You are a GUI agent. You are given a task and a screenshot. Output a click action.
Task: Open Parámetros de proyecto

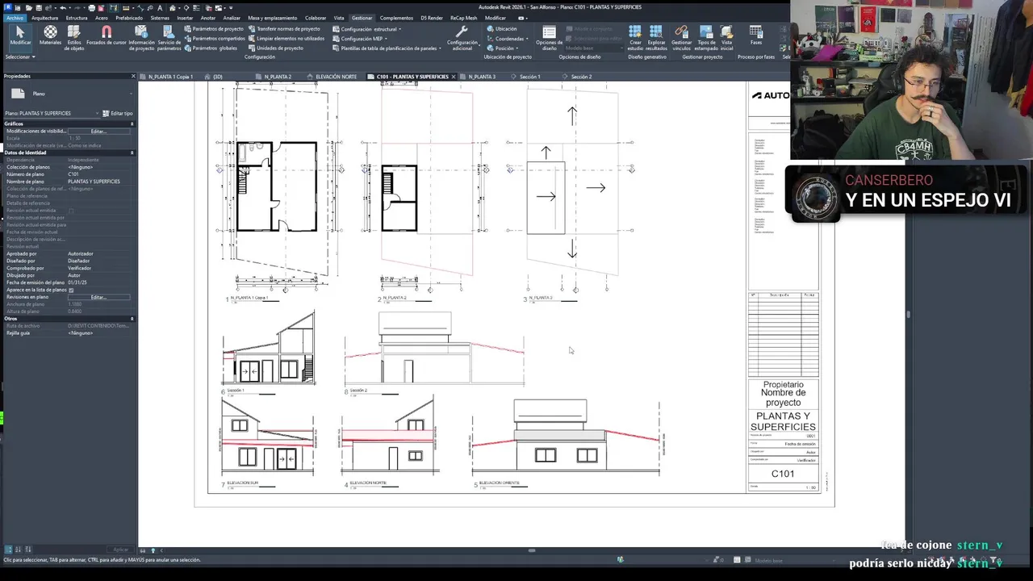coord(215,29)
